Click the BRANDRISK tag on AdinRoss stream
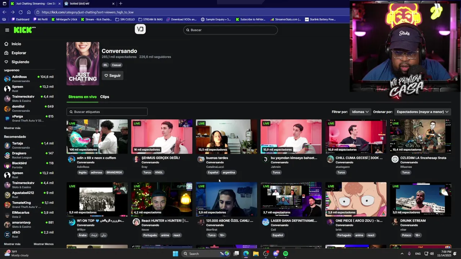This screenshot has width=461, height=259. point(114,172)
